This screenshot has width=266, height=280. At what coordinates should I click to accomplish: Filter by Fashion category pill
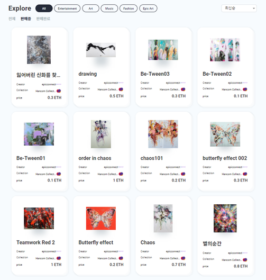(129, 8)
